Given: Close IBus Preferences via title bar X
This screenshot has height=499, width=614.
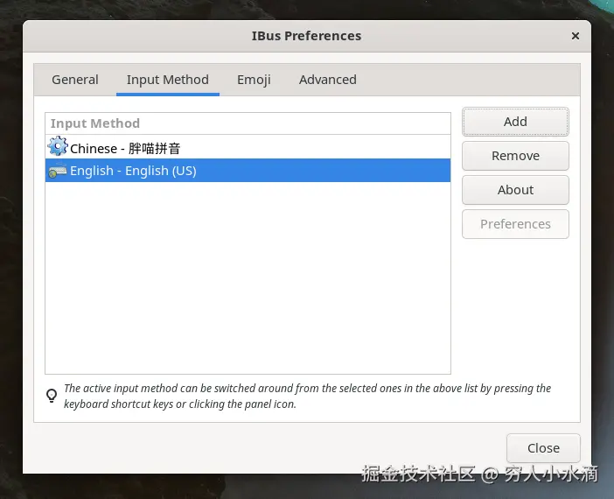Looking at the screenshot, I should coord(576,36).
